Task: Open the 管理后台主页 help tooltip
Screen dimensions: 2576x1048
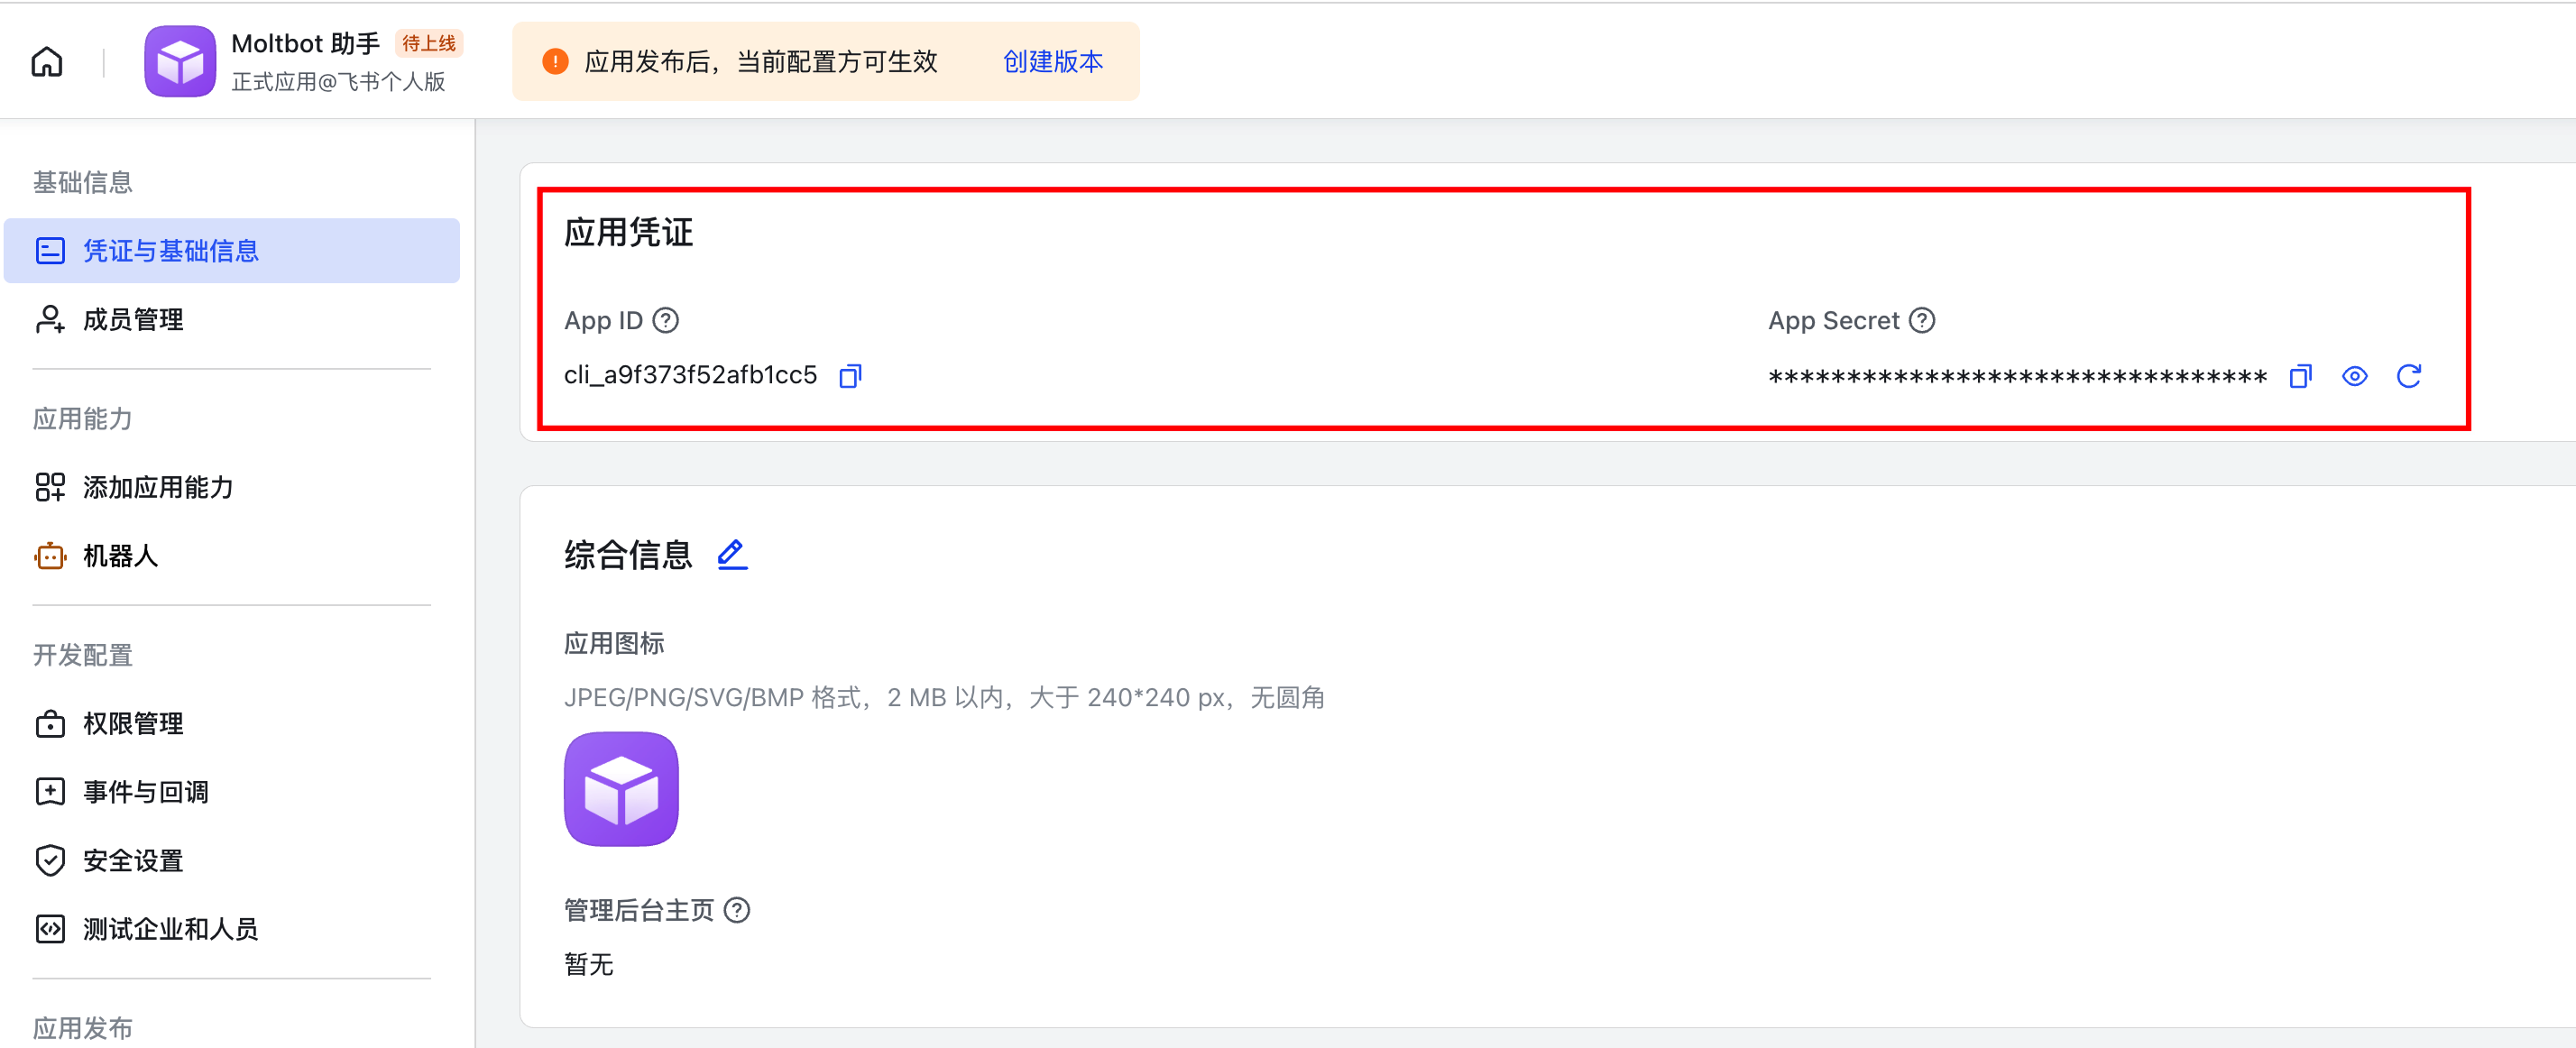Action: tap(736, 910)
